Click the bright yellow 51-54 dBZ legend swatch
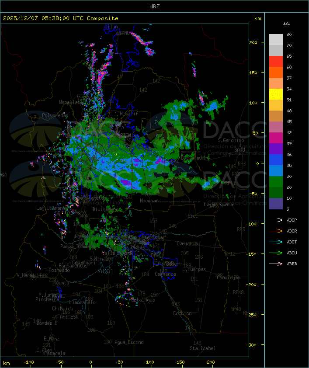 point(276,94)
